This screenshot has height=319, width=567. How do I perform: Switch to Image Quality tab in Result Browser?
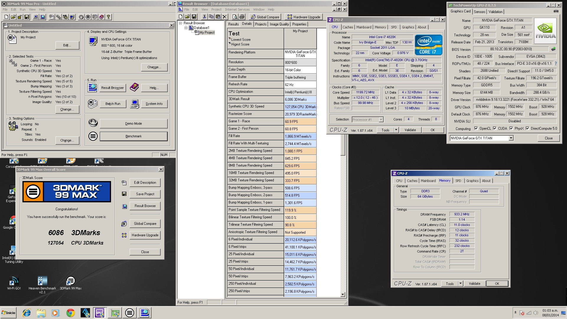279,24
